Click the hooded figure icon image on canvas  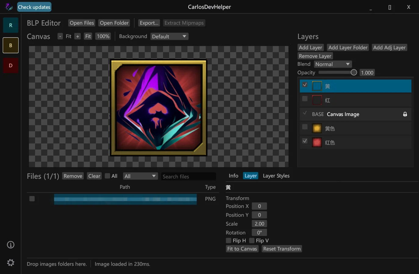click(158, 107)
